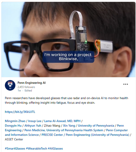Image resolution: width=136 pixels, height=152 pixels.
Task: Select the #WearableTech hashtag
Action: [x=37, y=149]
